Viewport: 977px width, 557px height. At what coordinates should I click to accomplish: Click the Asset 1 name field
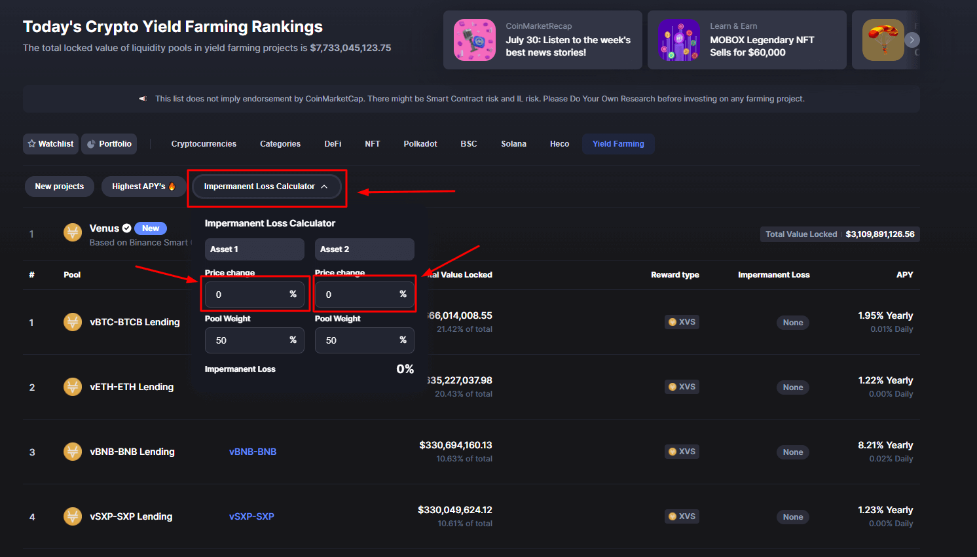click(255, 249)
